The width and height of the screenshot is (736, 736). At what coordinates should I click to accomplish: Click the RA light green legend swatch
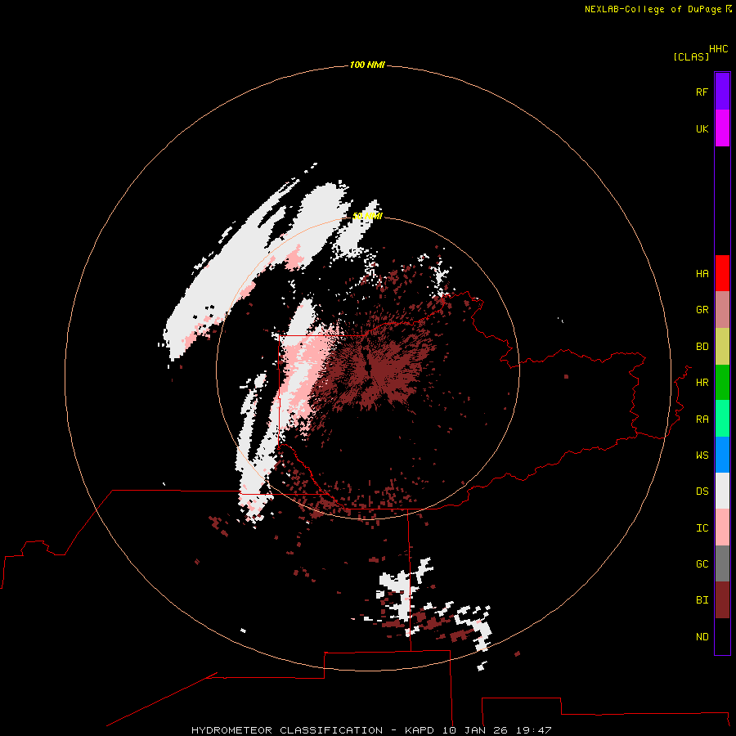[722, 419]
